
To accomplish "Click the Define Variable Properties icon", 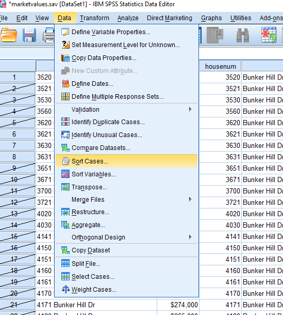I will click(x=65, y=32).
